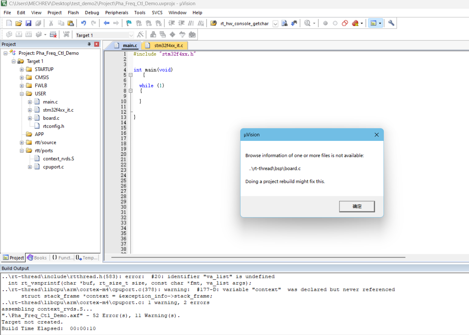Confirm the browse information dialog
Image resolution: width=469 pixels, height=335 pixels.
[357, 206]
